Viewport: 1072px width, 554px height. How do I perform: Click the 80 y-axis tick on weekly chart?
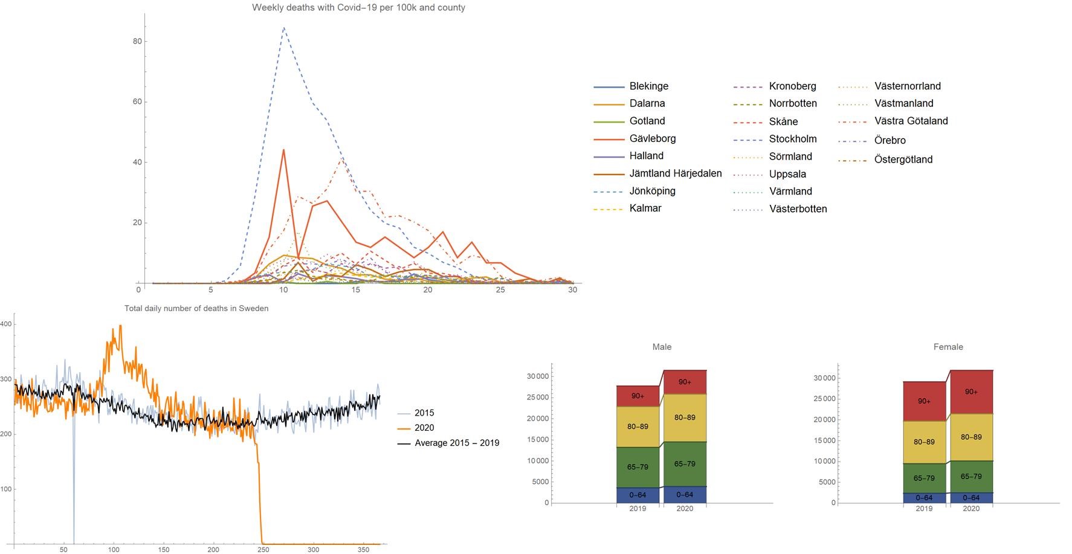pos(137,41)
